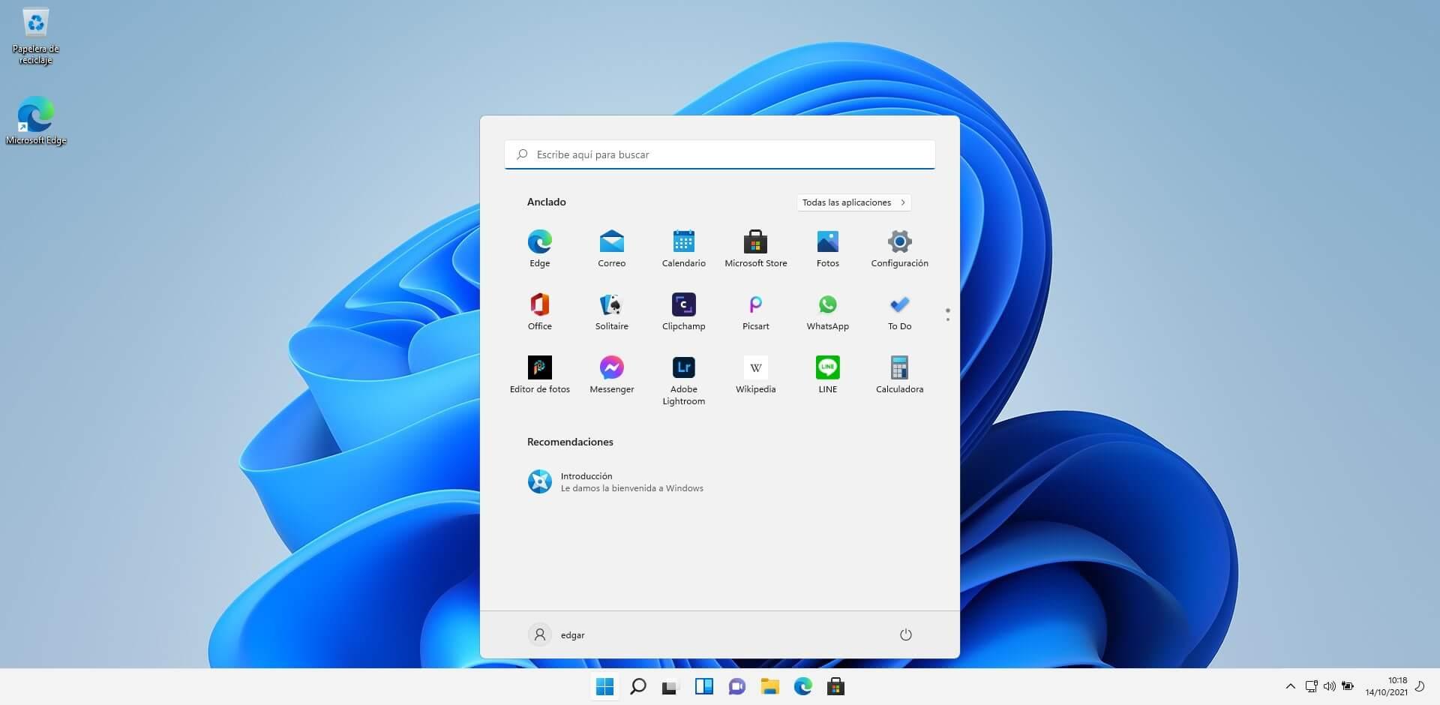Open the Calculadora app
This screenshot has width=1440, height=705.
[899, 375]
